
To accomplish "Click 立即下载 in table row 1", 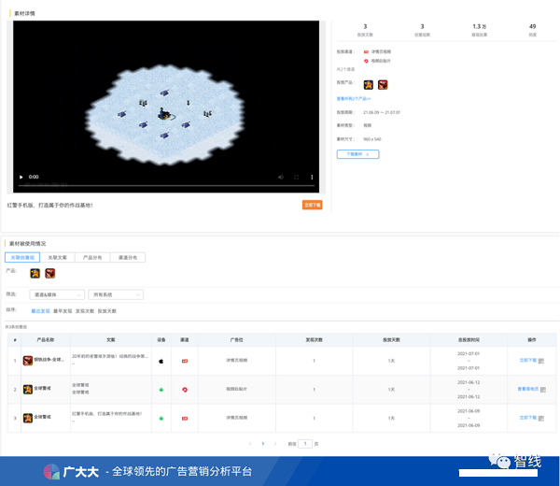I will click(528, 361).
